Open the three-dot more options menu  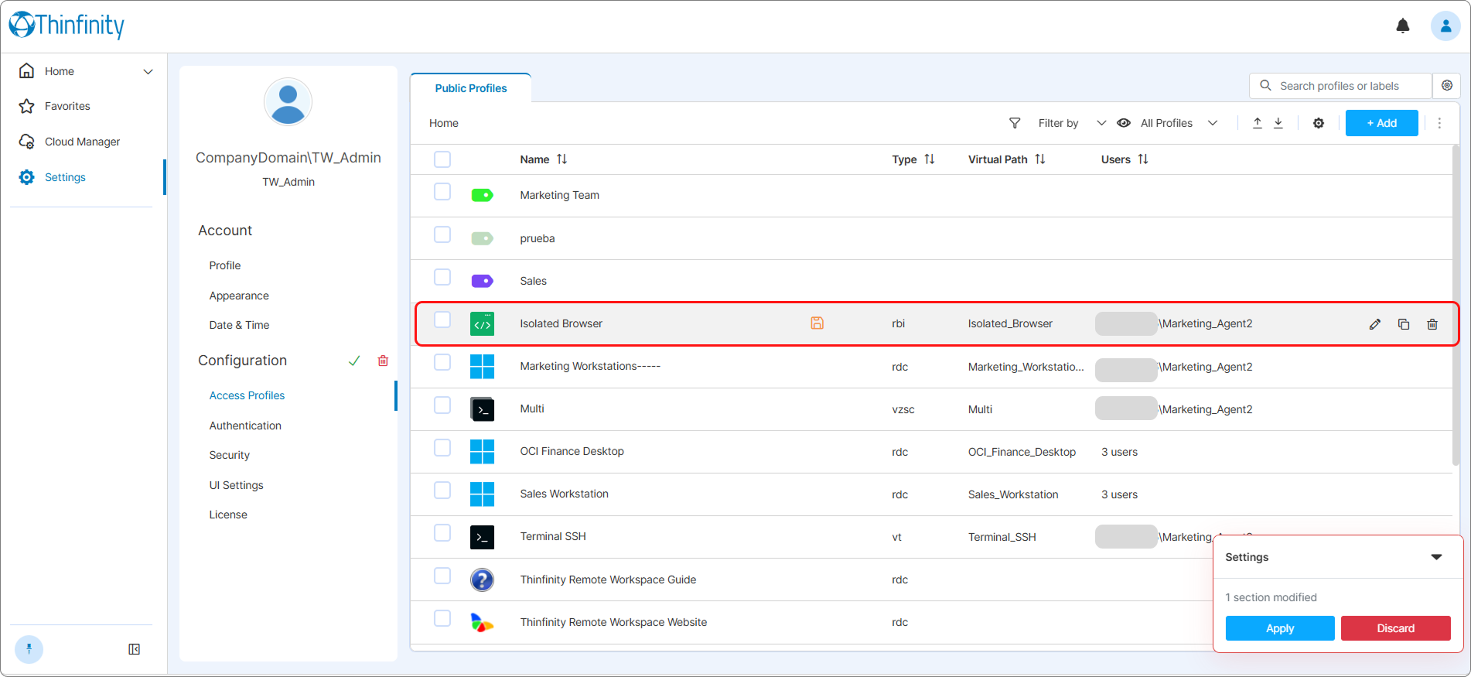(1439, 123)
